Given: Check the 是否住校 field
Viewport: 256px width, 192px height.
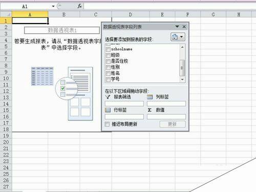Looking at the screenshot, I should (108, 61).
